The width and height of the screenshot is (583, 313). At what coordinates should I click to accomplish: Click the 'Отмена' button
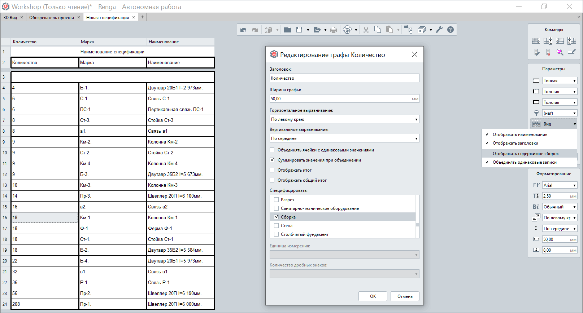[405, 296]
